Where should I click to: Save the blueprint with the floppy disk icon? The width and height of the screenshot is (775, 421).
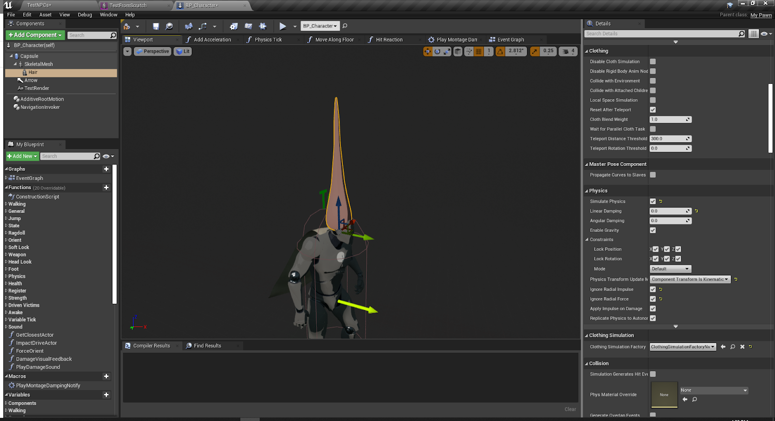coord(155,26)
